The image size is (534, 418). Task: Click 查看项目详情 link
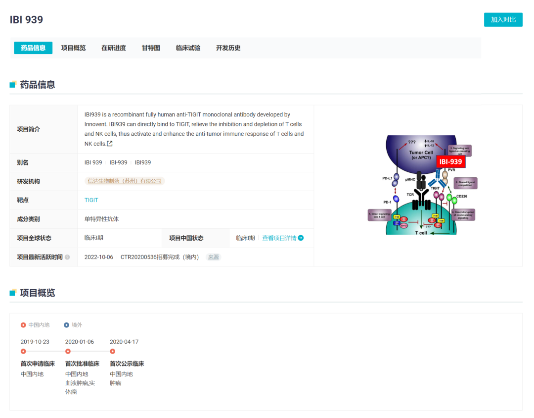(x=279, y=238)
